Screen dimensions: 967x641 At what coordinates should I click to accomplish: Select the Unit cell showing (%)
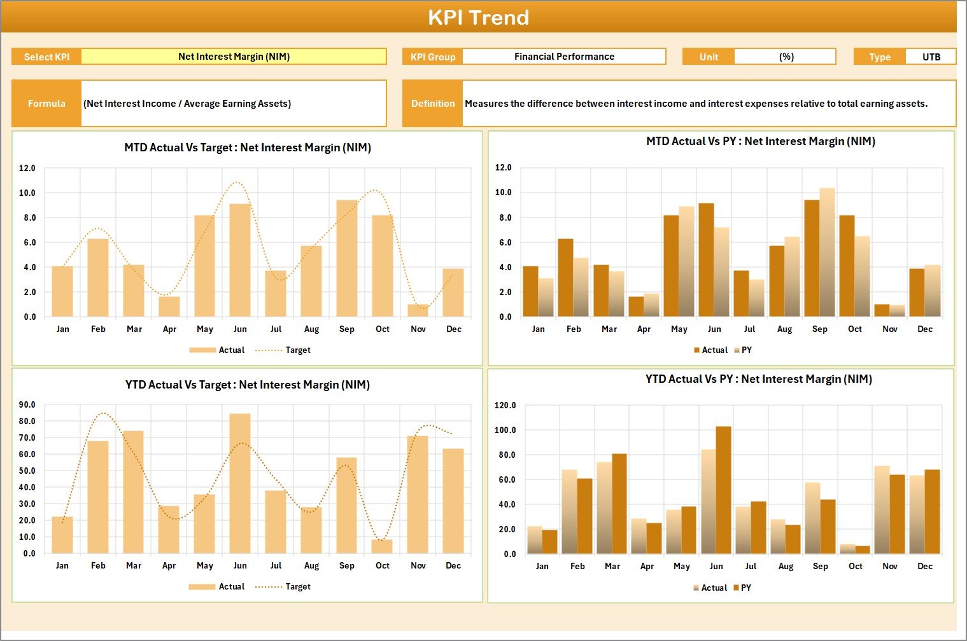(785, 57)
